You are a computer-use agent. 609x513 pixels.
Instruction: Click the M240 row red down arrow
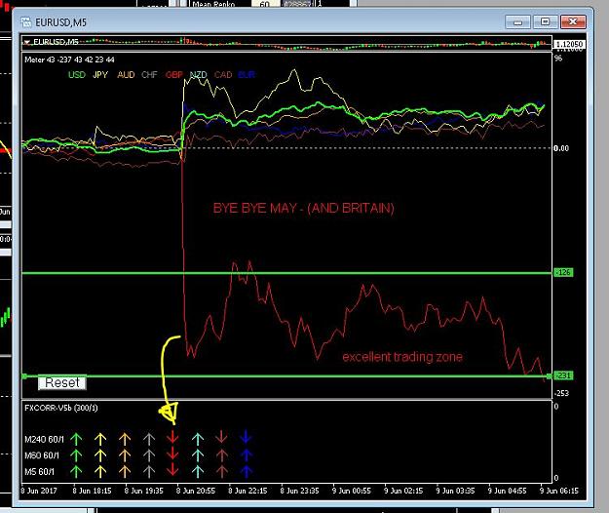point(172,438)
